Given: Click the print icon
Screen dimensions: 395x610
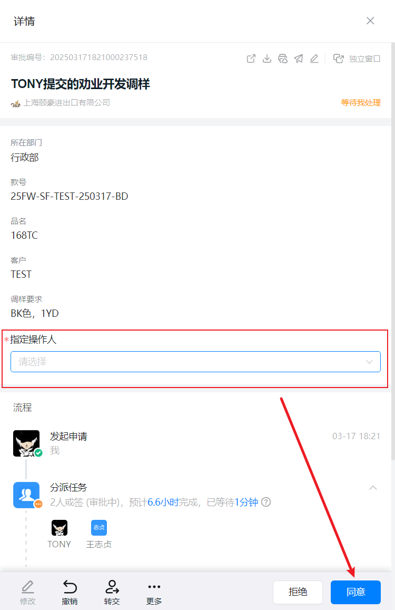Looking at the screenshot, I should click(283, 59).
